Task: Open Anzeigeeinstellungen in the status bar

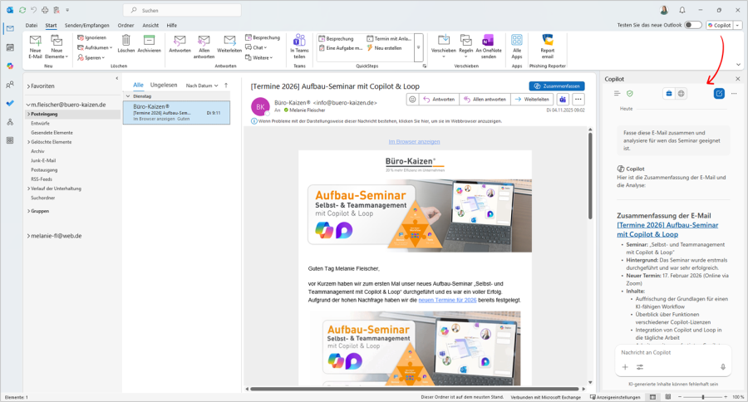Action: [615, 397]
